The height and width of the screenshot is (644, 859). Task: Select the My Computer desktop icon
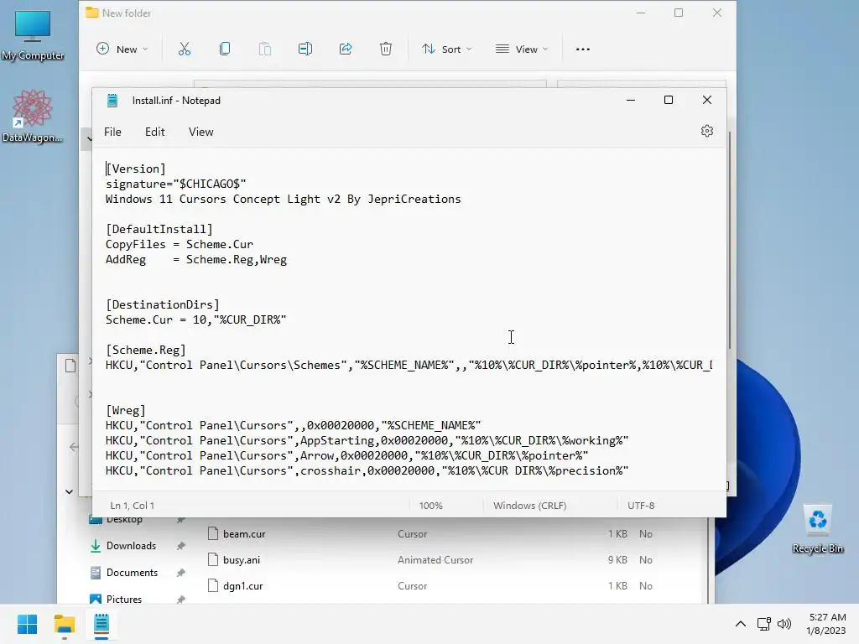tap(33, 36)
